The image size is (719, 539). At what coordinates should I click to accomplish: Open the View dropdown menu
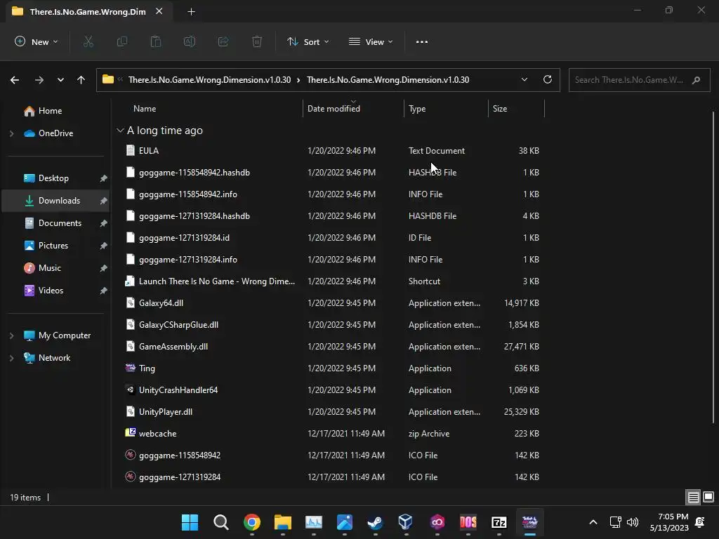coord(371,41)
